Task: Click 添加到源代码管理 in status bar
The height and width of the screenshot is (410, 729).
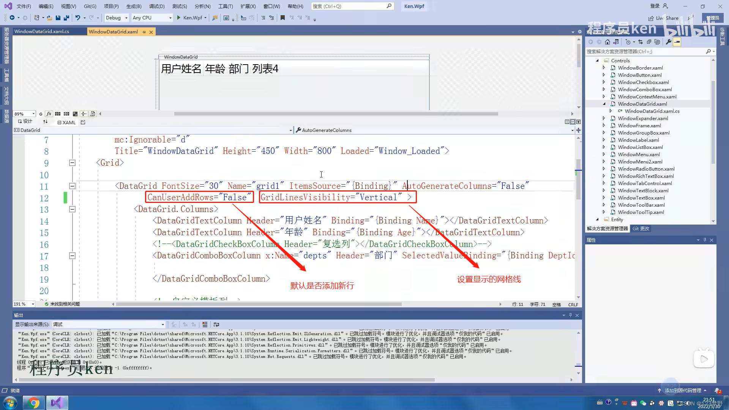Action: (682, 390)
